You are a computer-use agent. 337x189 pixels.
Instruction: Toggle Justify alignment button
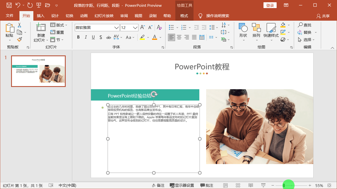[x=194, y=37]
